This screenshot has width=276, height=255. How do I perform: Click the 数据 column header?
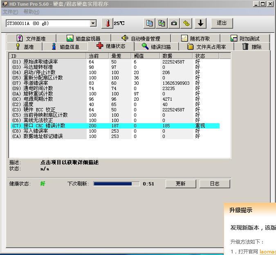(176, 56)
